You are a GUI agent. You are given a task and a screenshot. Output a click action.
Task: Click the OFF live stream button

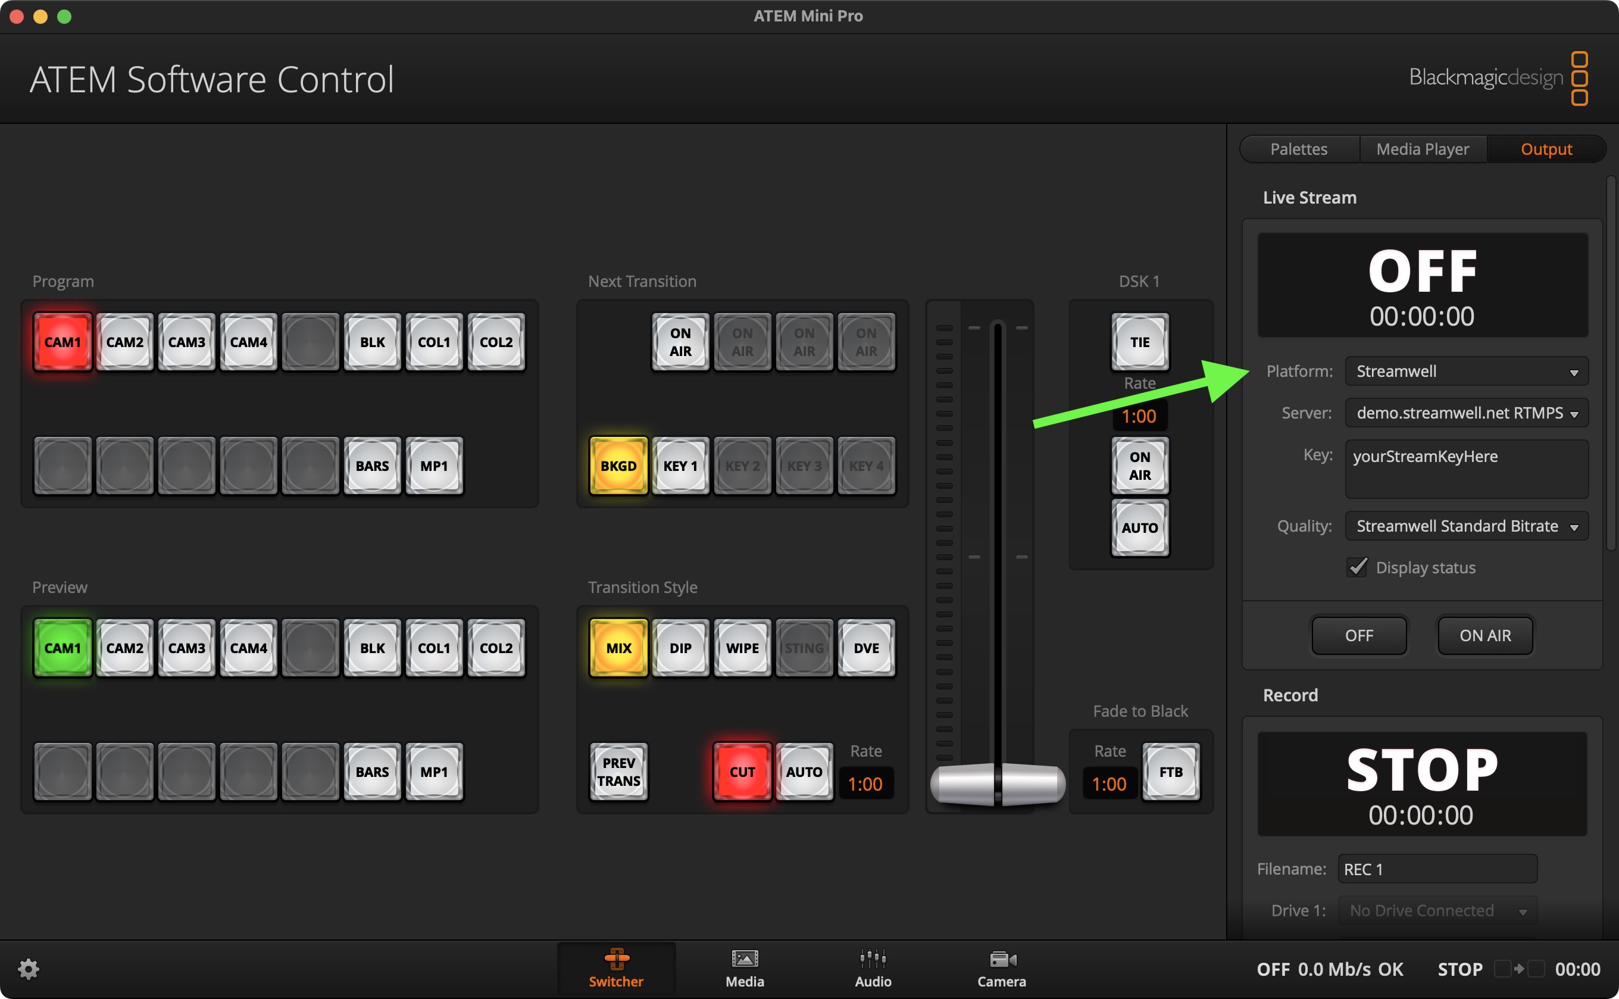pos(1359,635)
